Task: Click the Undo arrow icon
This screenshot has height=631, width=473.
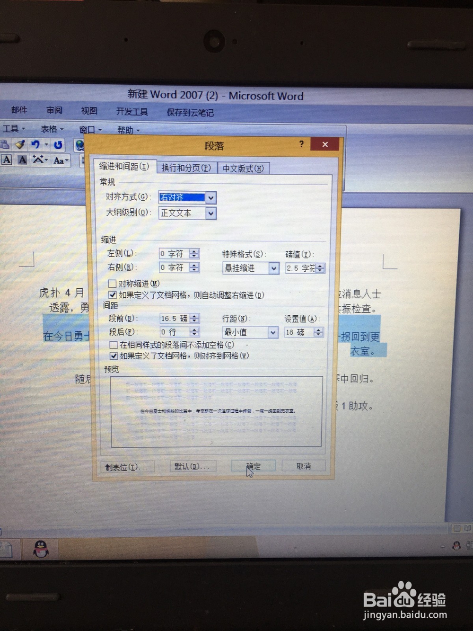Action: (35, 144)
